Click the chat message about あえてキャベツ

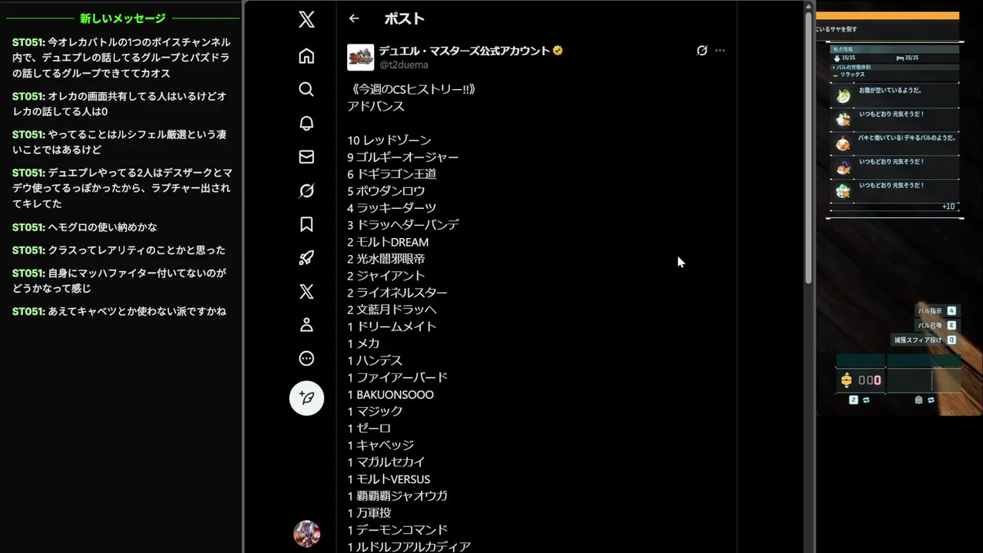click(x=119, y=312)
